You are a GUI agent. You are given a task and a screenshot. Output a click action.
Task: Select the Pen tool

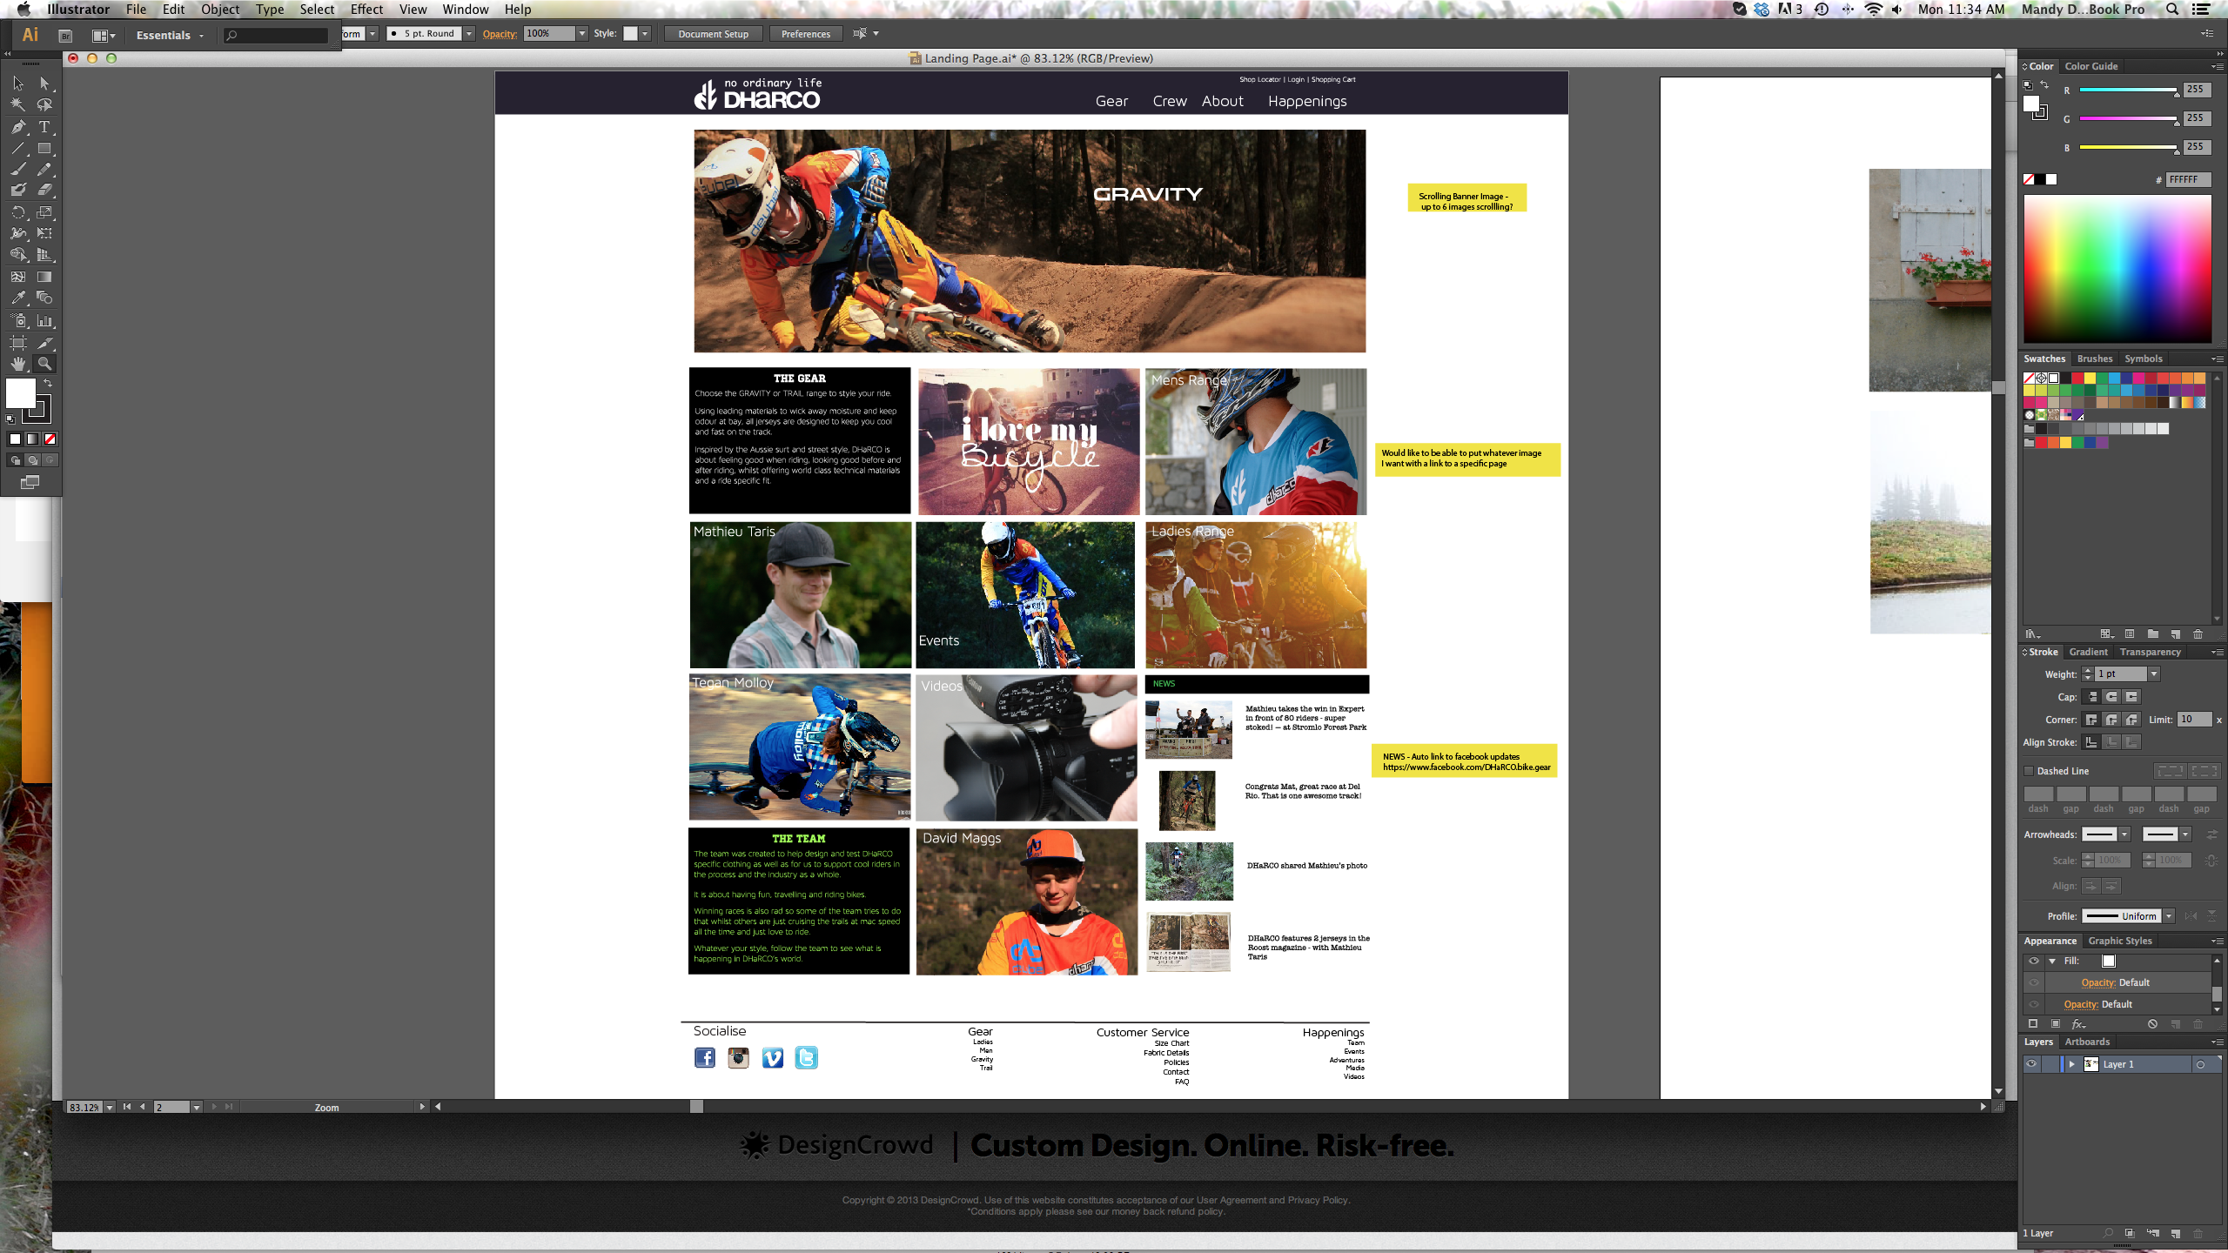click(x=18, y=127)
